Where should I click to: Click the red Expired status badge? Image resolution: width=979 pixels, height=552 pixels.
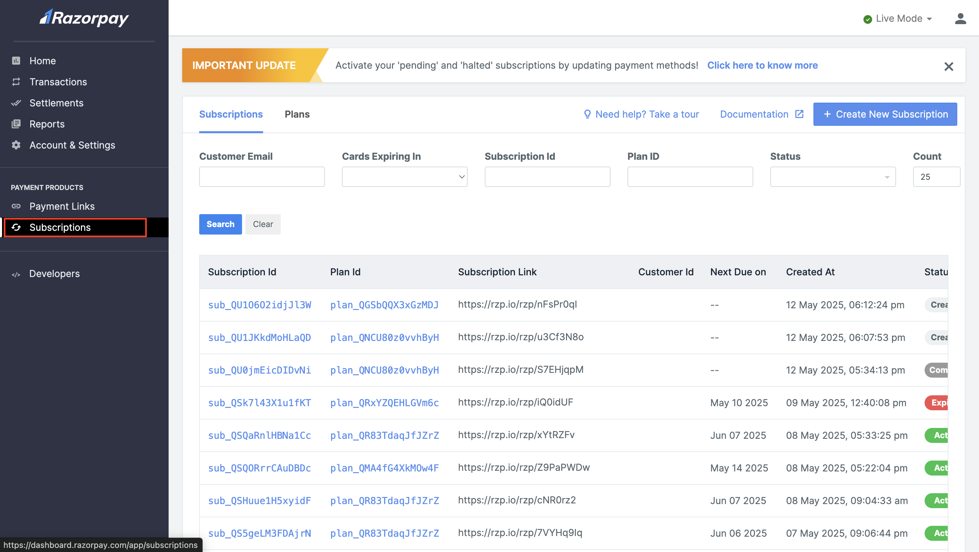(x=937, y=403)
